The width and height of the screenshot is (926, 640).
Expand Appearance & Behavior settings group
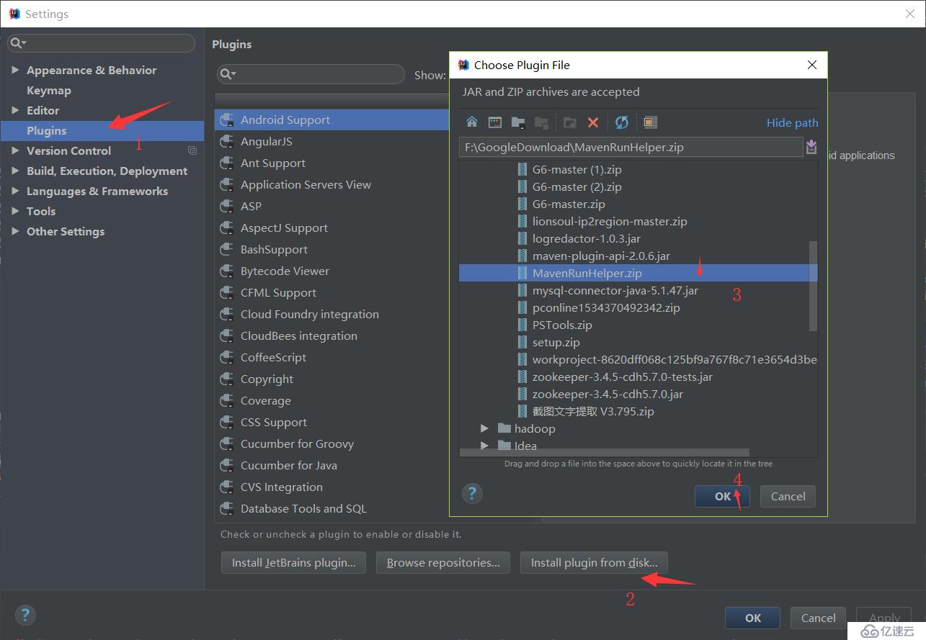15,70
